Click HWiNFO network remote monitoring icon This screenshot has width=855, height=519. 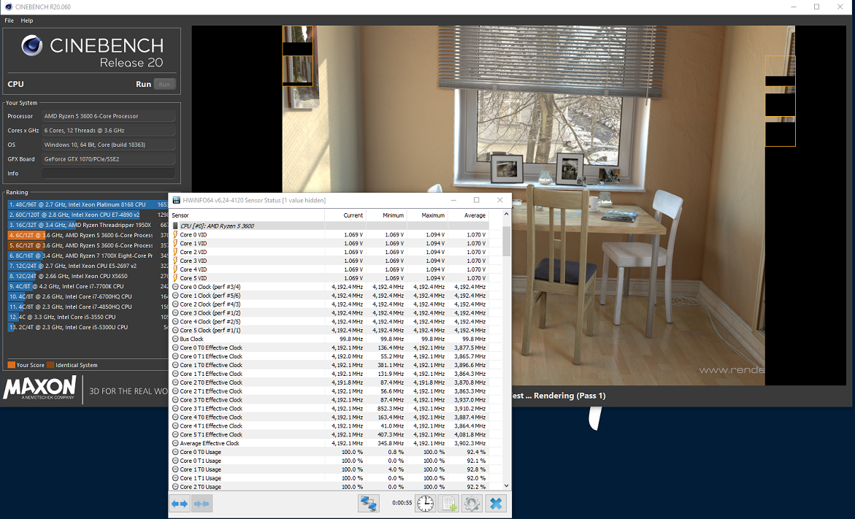pyautogui.click(x=369, y=503)
